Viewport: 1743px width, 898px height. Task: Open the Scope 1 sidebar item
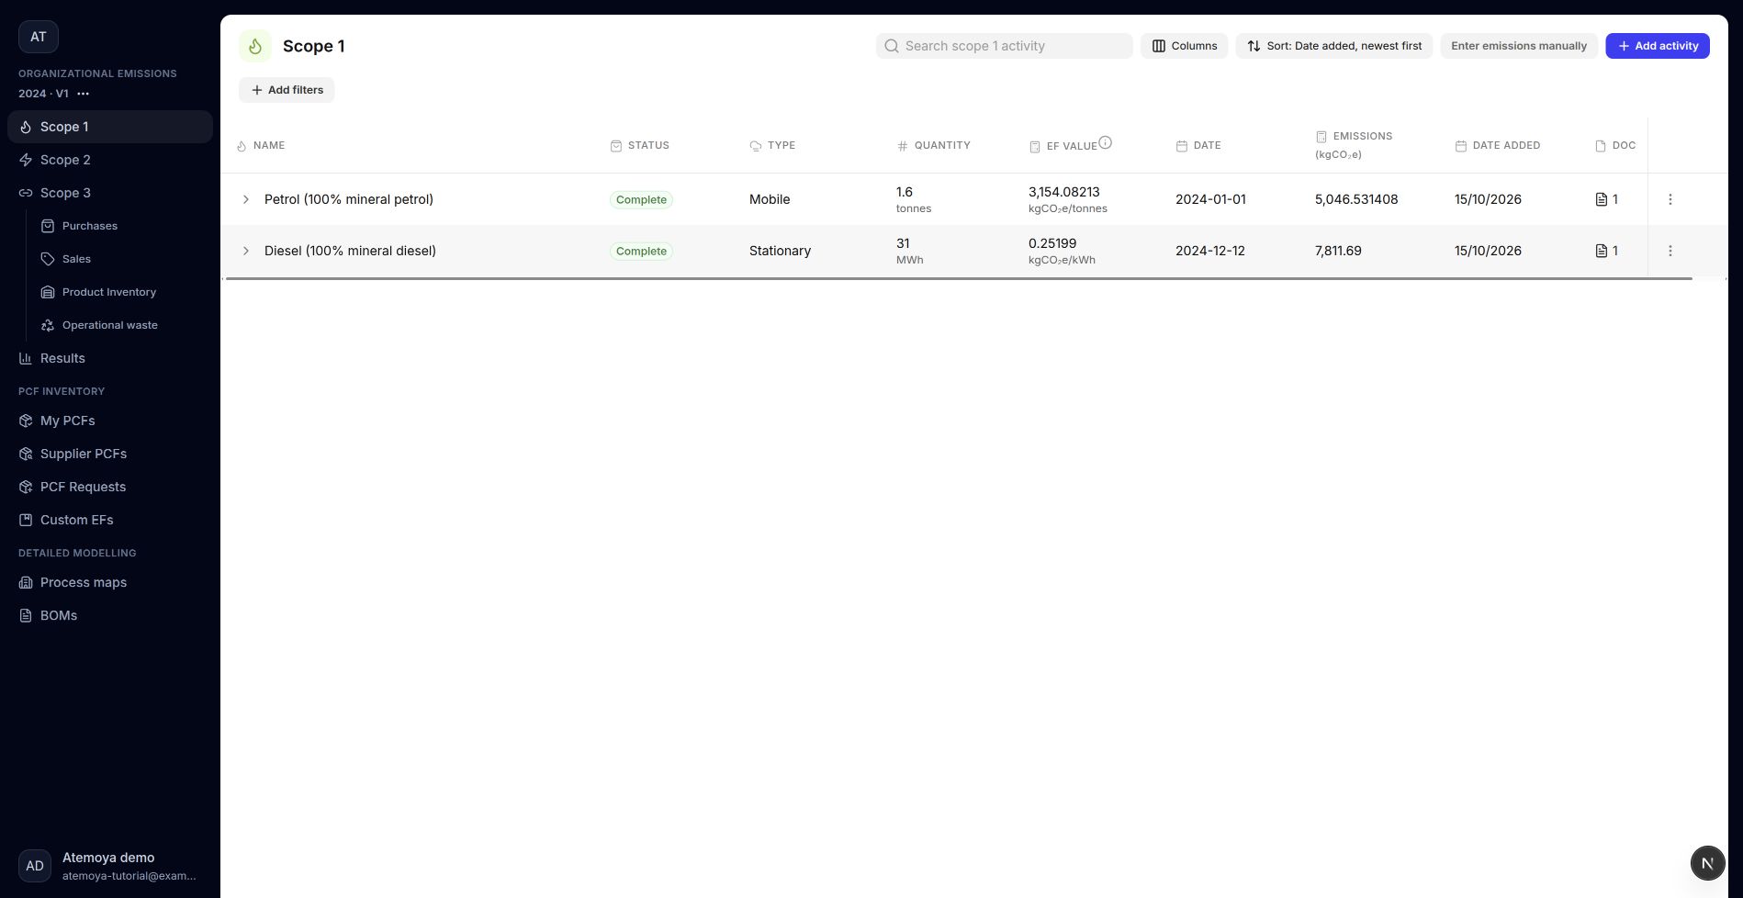point(110,127)
